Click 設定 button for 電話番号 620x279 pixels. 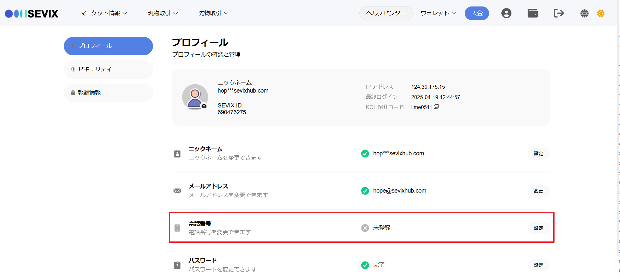coord(538,228)
